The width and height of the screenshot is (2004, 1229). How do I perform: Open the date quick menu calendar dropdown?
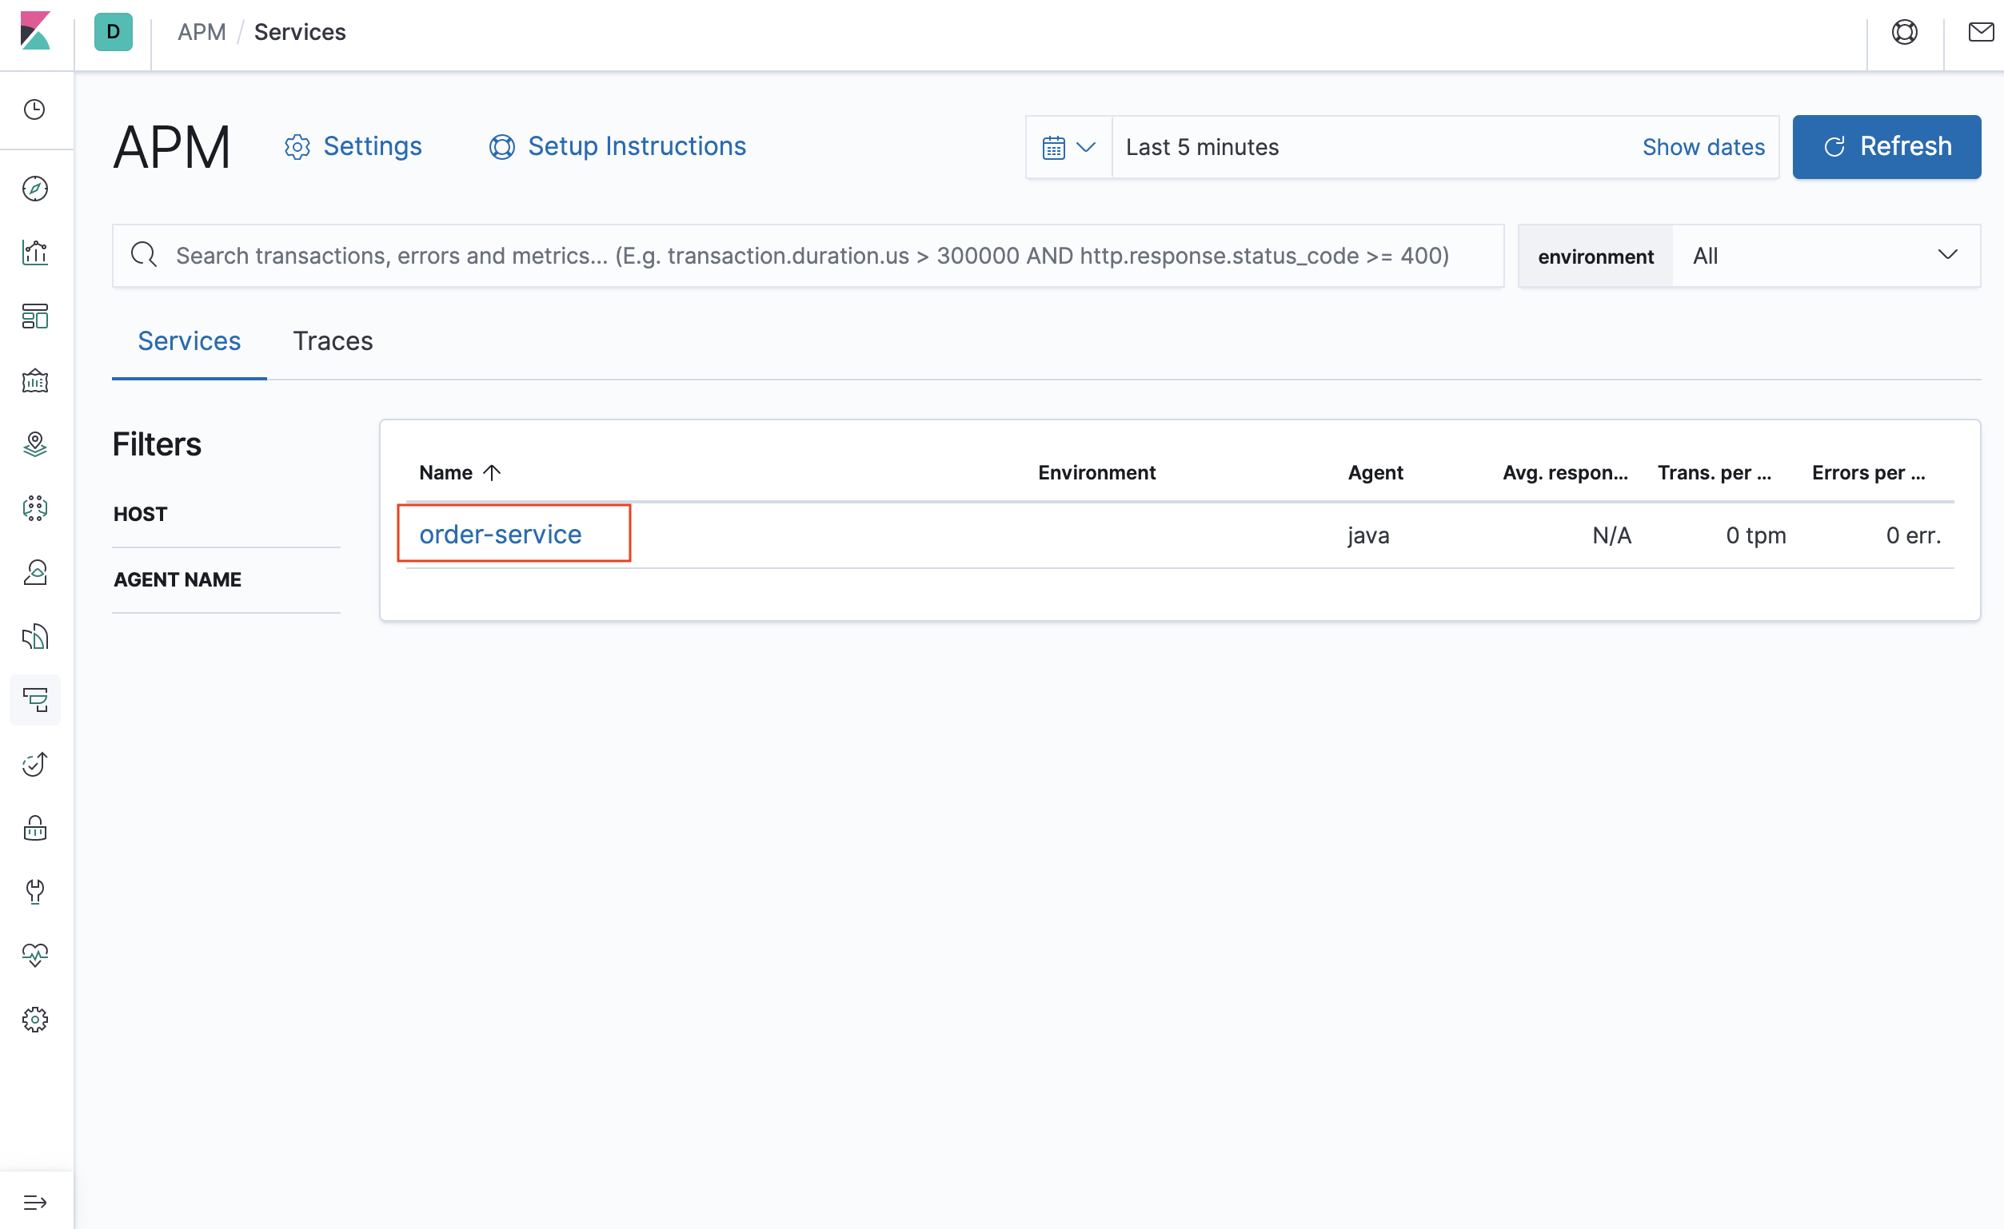point(1068,147)
